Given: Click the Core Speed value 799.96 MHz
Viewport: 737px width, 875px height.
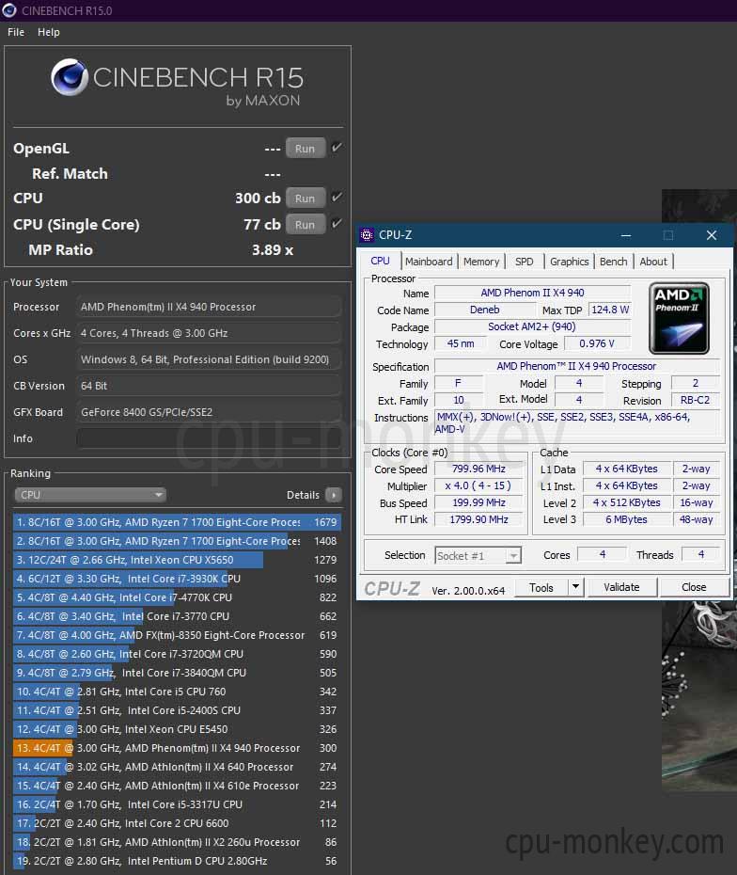Looking at the screenshot, I should click(478, 469).
